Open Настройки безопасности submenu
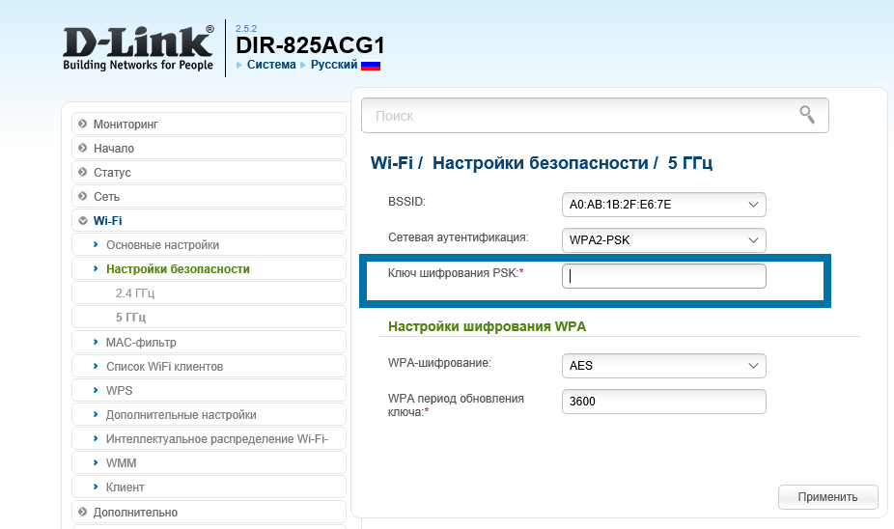 209,268
